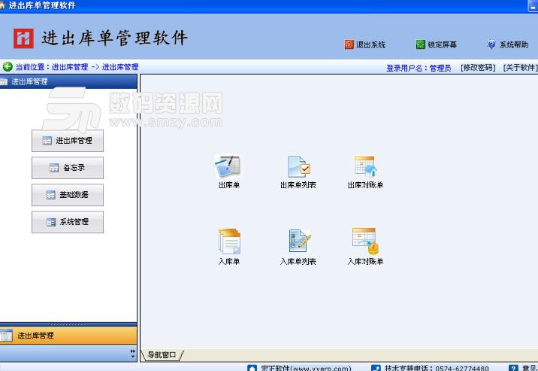The width and height of the screenshot is (538, 371).
Task: Open the 基础数据 sidebar button
Action: point(68,195)
